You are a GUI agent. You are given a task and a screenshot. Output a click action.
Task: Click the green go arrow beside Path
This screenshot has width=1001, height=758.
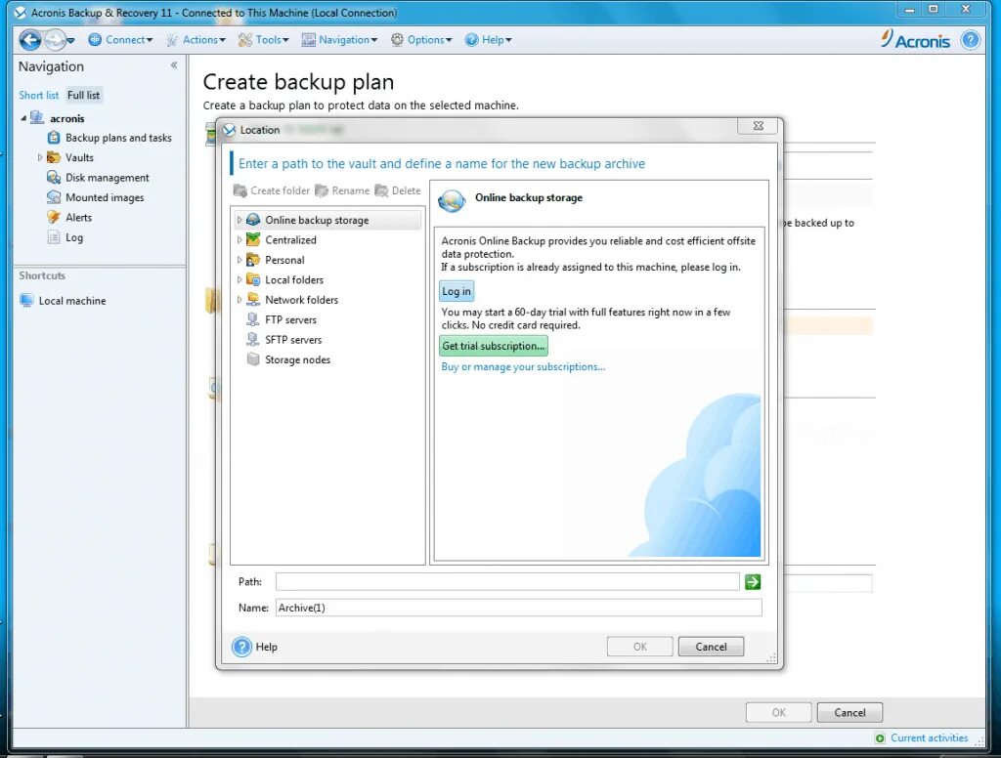pyautogui.click(x=753, y=582)
